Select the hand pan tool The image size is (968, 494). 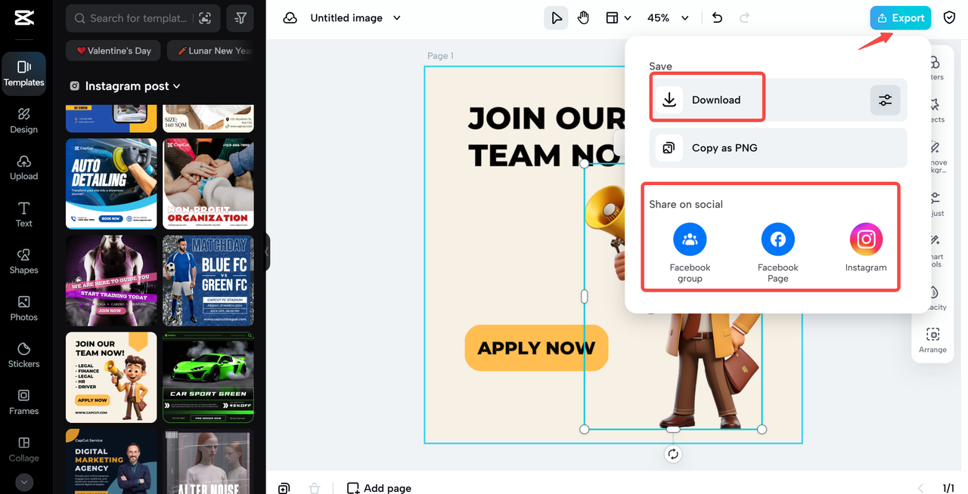click(583, 18)
